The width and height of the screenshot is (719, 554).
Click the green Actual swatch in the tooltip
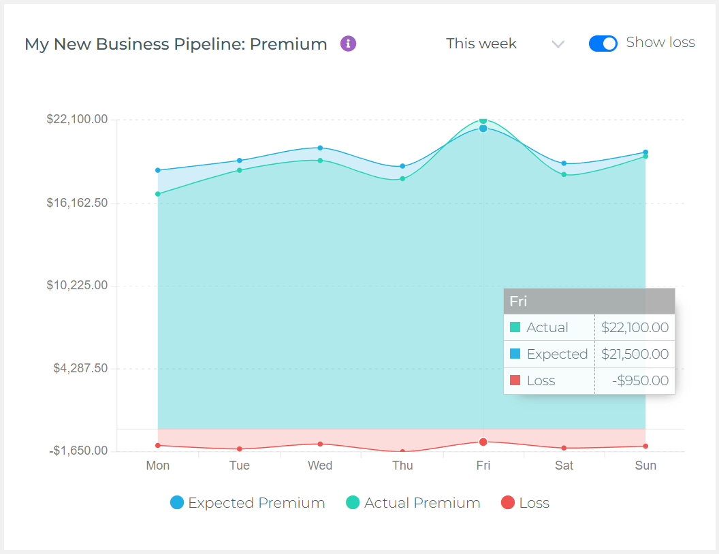(516, 327)
